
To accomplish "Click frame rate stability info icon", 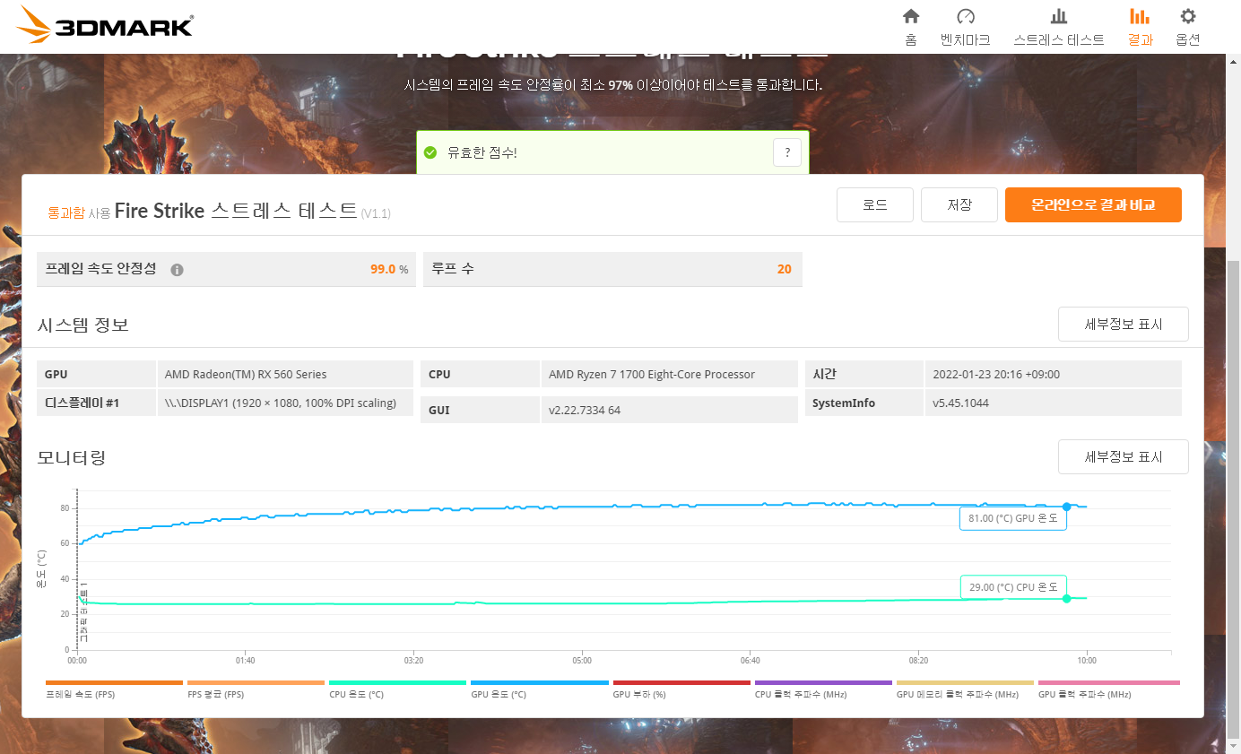I will coord(177,270).
